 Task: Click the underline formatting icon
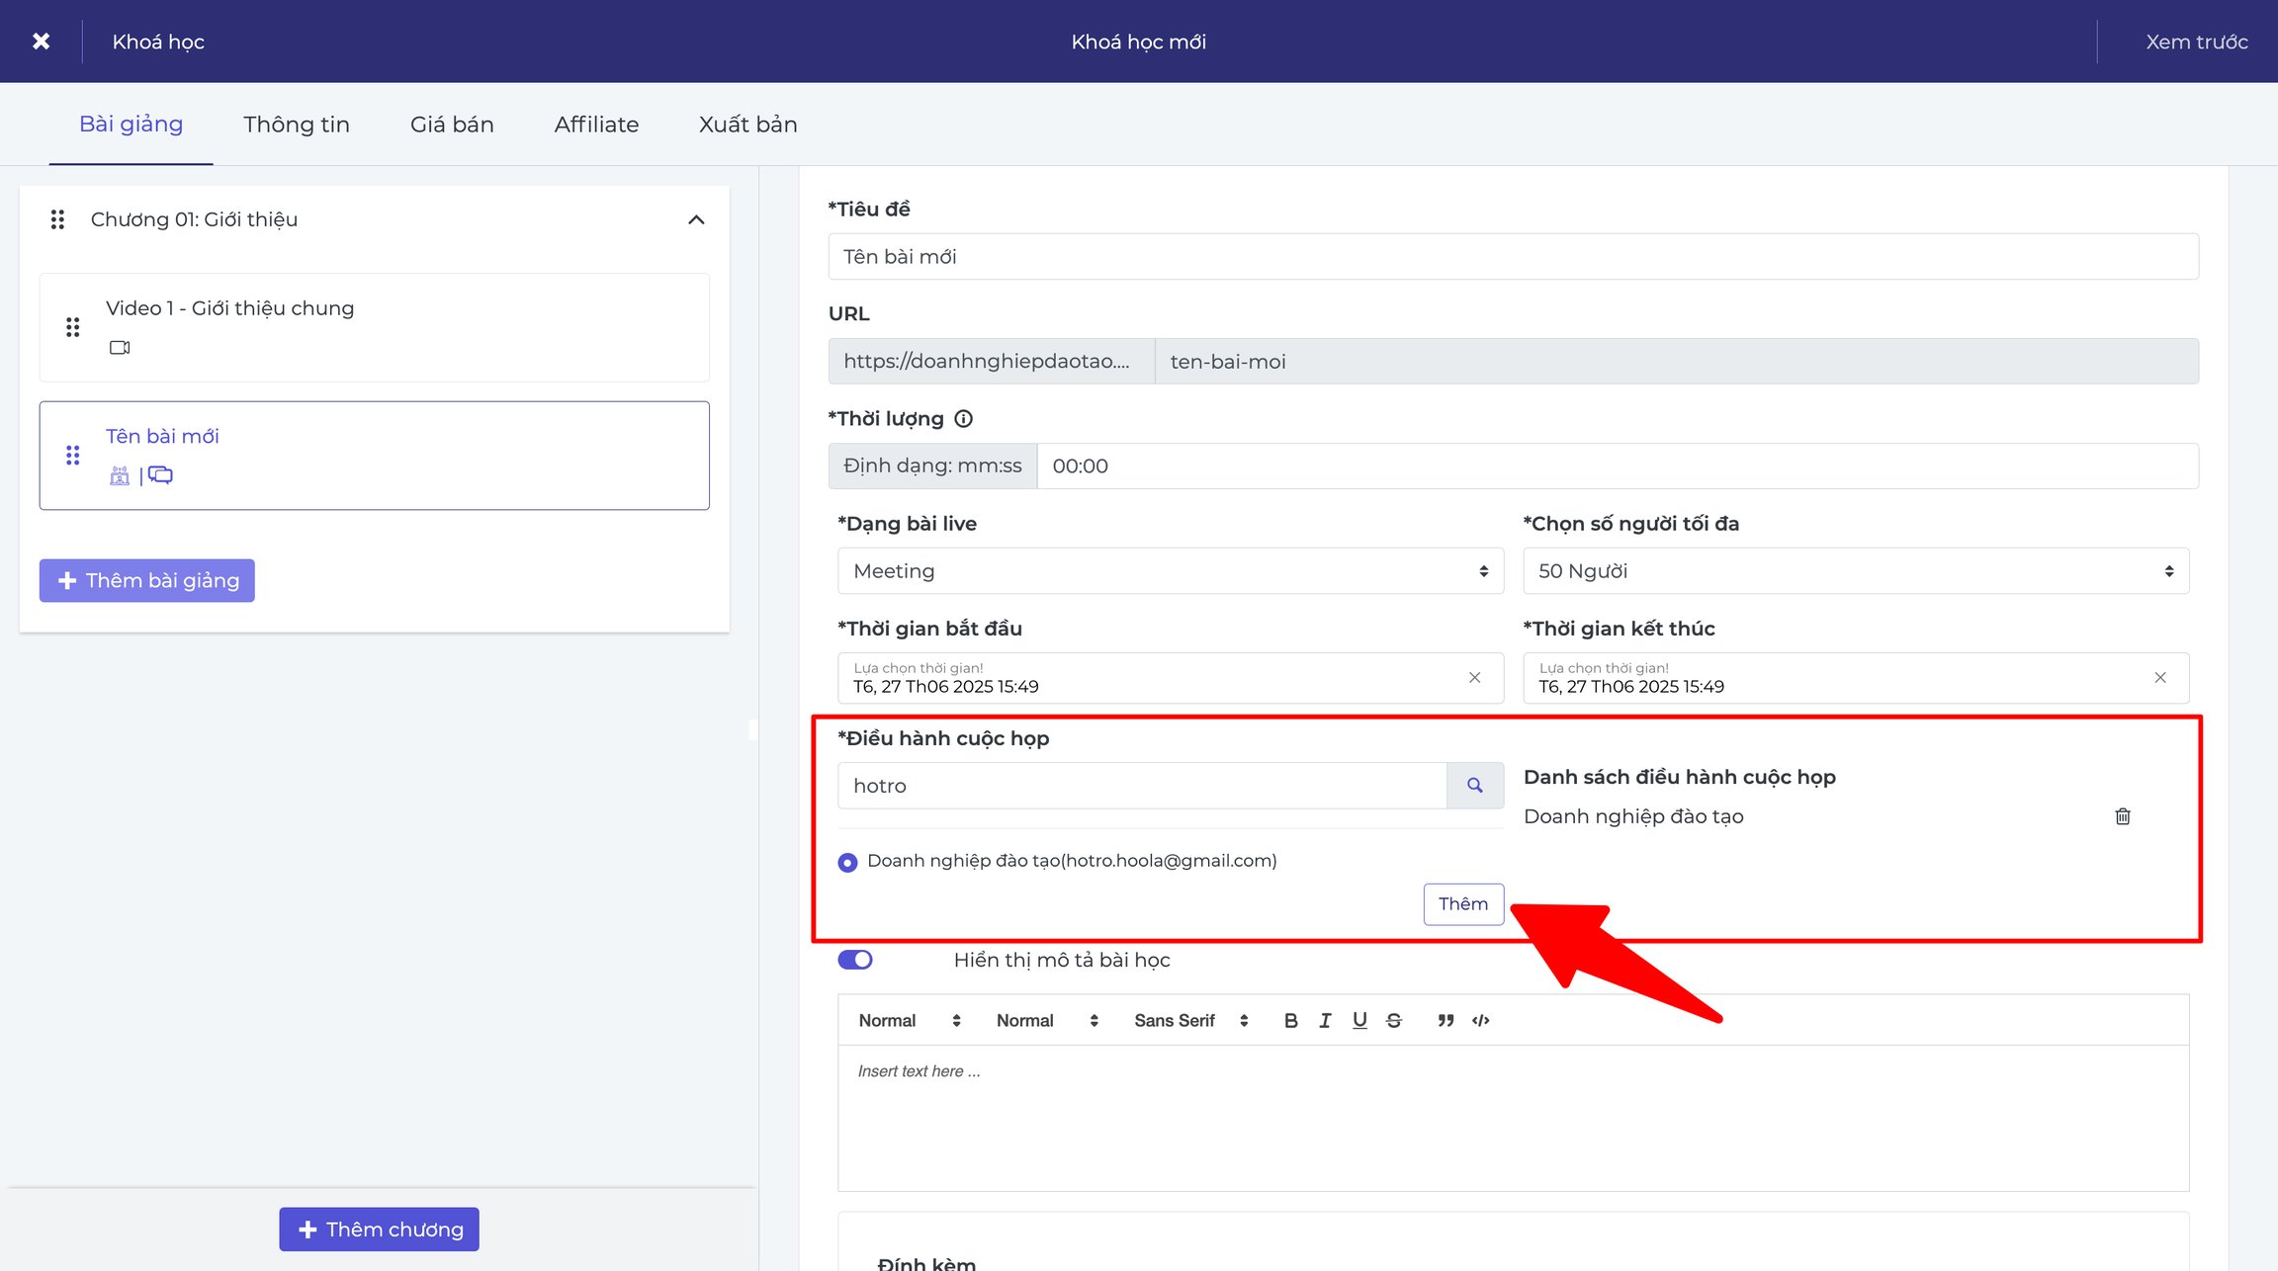[x=1359, y=1020]
